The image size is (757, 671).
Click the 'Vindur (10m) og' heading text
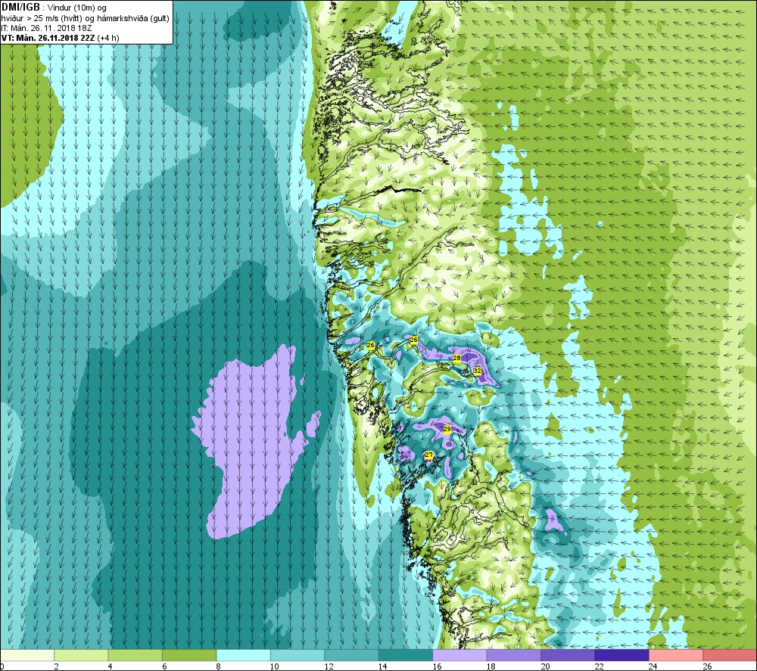[77, 8]
